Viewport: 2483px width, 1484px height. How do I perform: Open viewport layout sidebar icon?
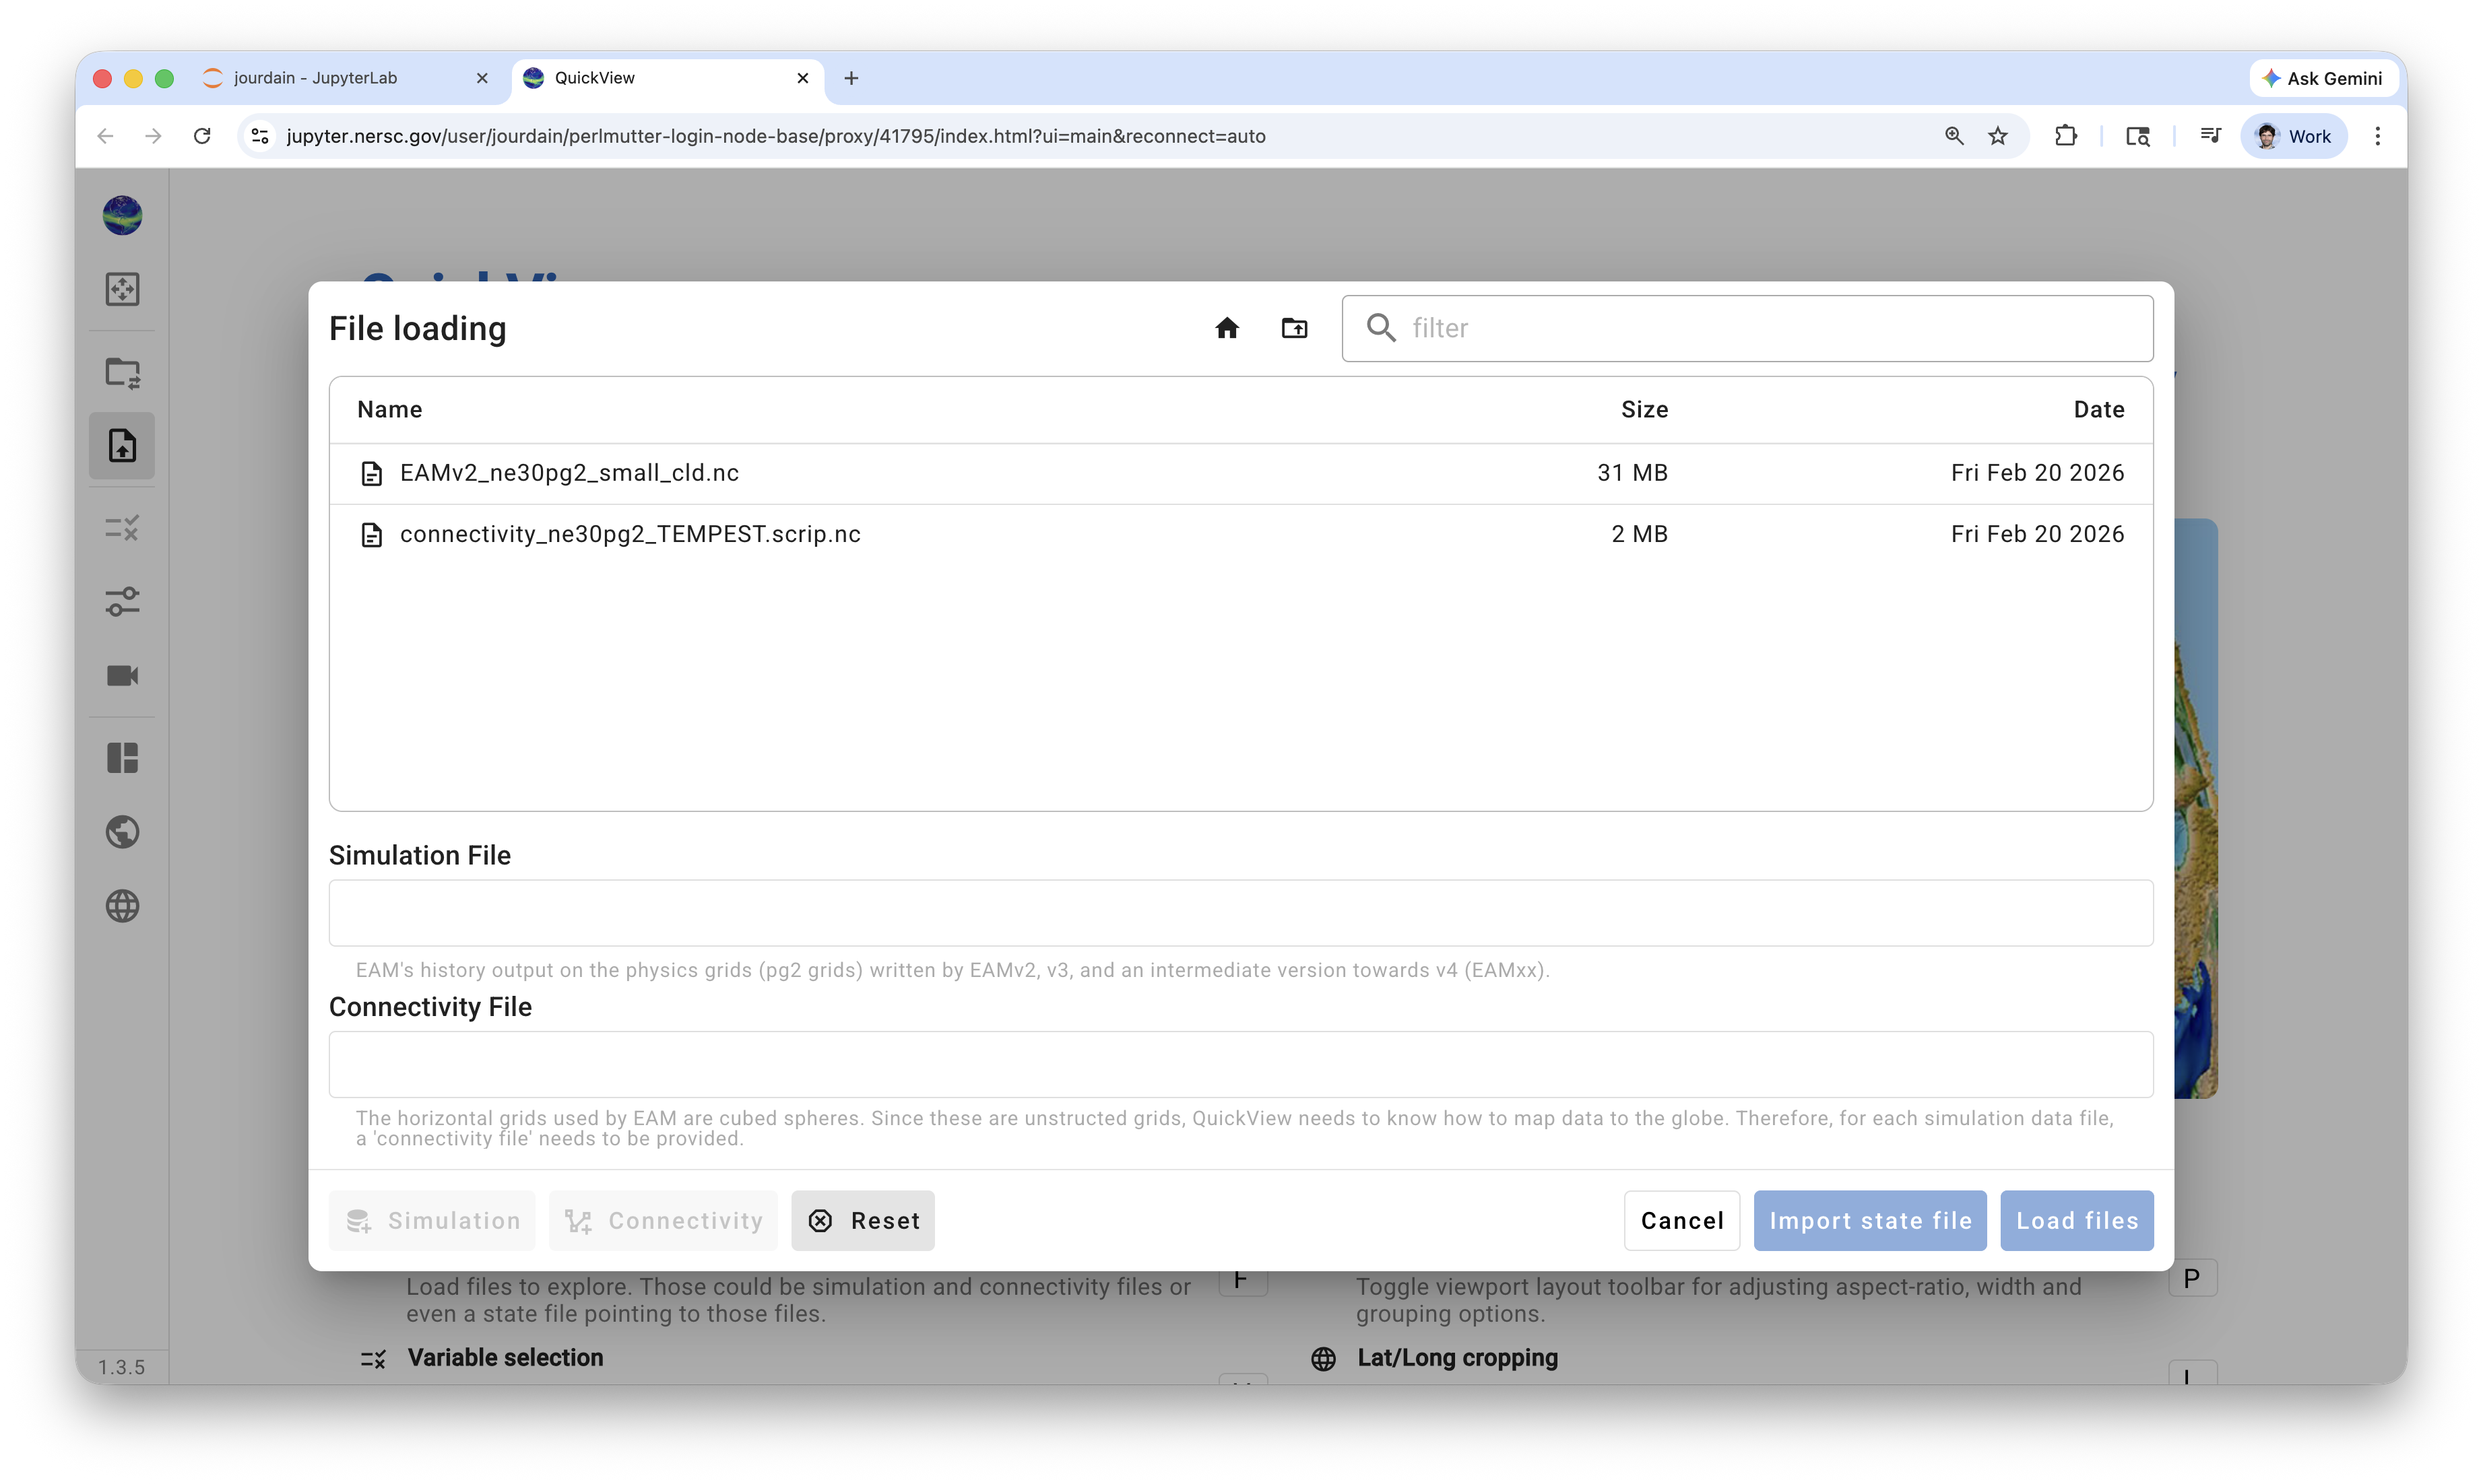point(122,758)
